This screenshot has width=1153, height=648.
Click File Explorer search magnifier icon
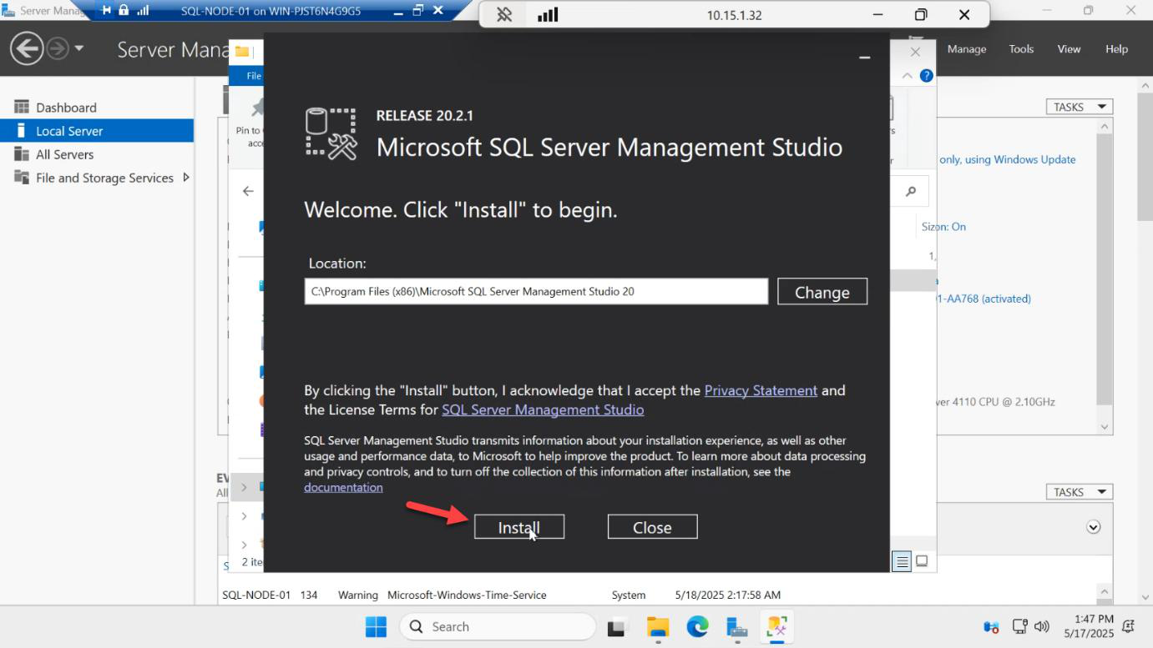click(x=911, y=192)
